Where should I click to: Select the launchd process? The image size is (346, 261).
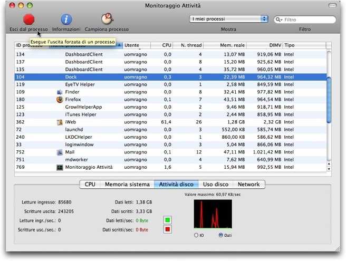pyautogui.click(x=74, y=130)
